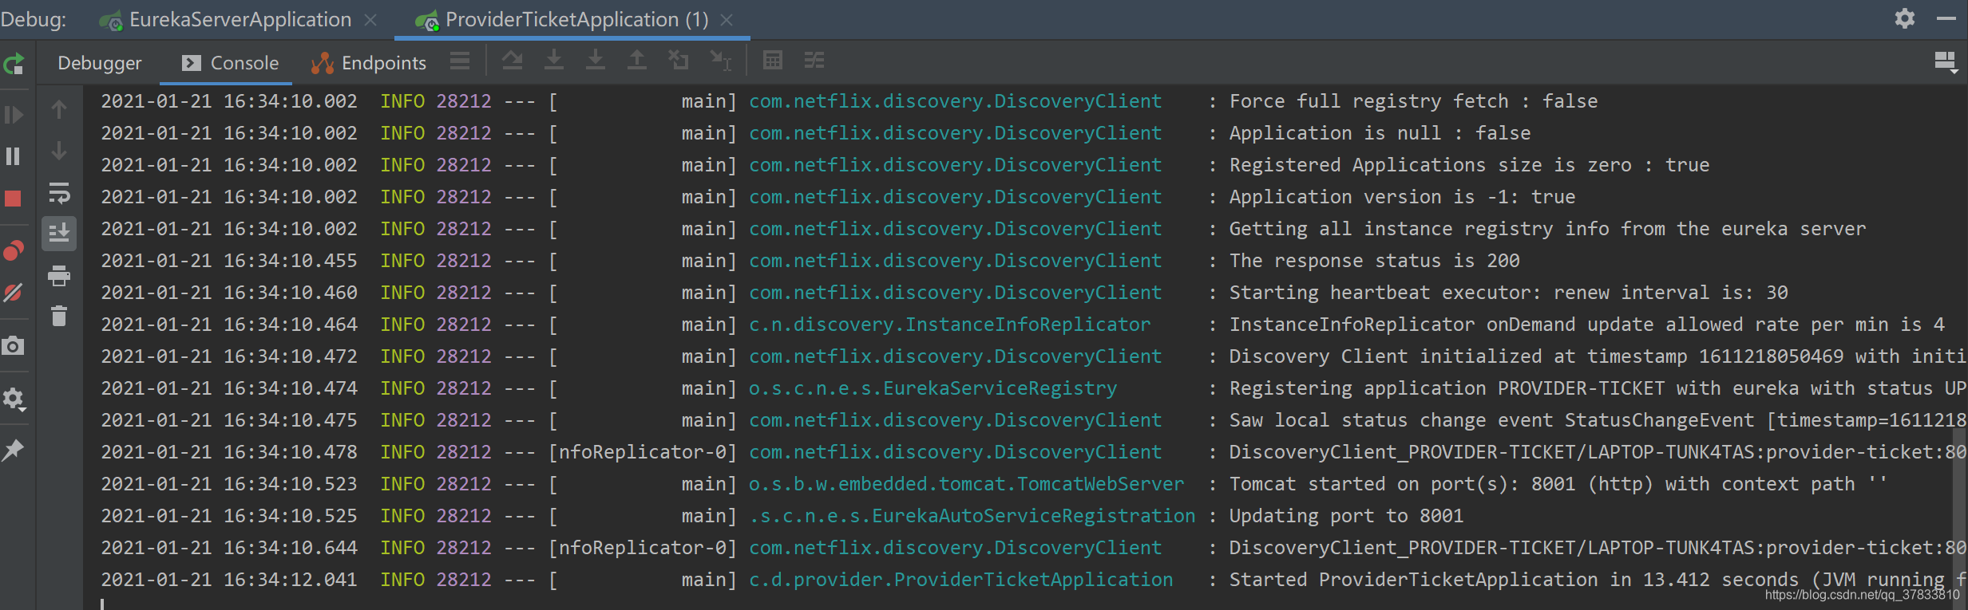Open the Debug tool window settings gear

pyautogui.click(x=1905, y=18)
